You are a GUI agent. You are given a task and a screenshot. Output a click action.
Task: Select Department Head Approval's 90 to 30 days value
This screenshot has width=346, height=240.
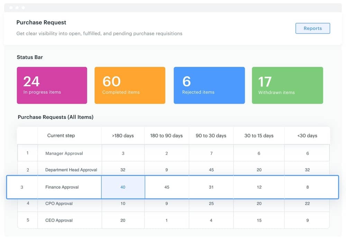211,170
